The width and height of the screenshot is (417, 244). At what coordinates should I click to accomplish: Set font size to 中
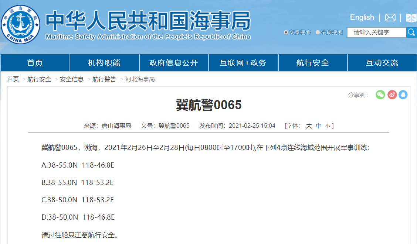[x=319, y=126]
